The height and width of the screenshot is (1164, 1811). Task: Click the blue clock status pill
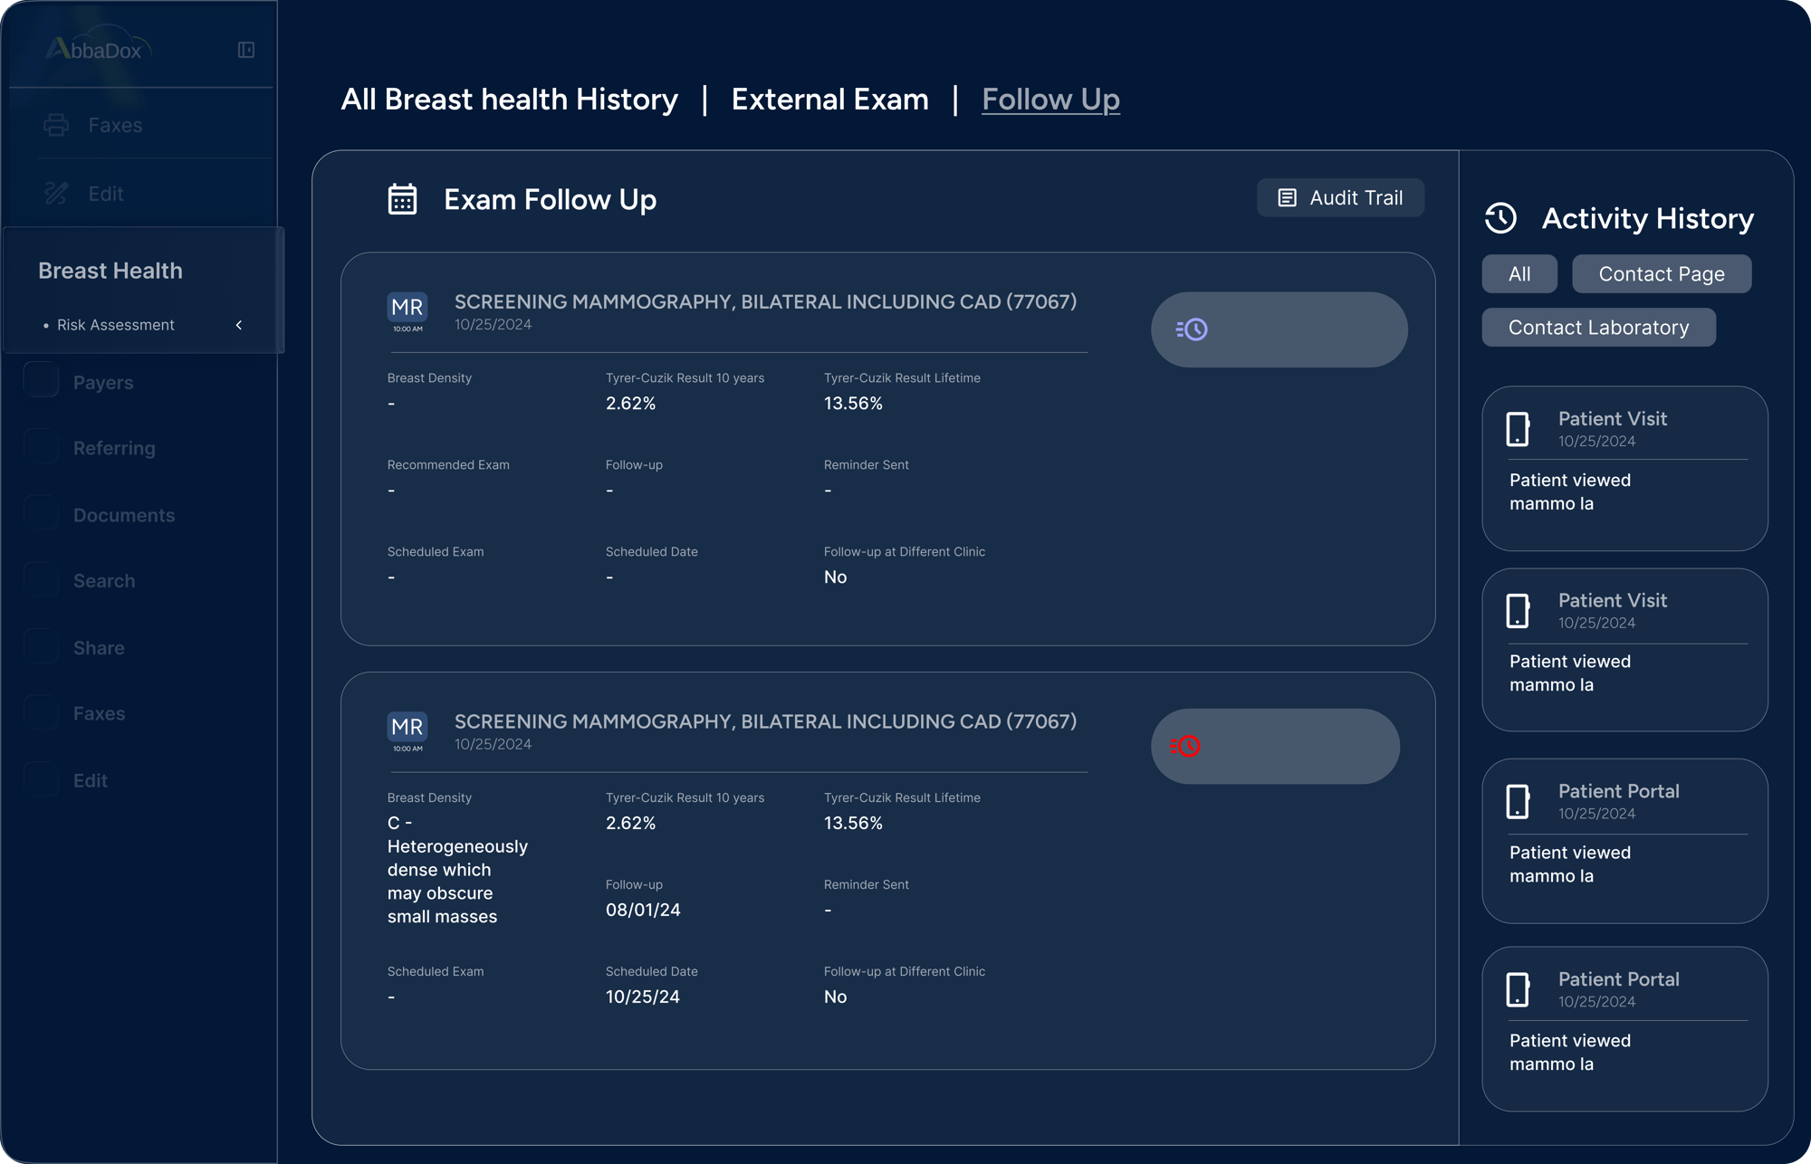(x=1278, y=329)
